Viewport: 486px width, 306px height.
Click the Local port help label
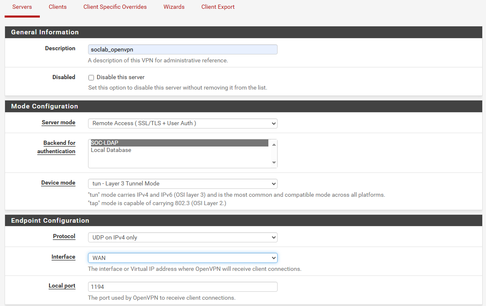point(62,286)
